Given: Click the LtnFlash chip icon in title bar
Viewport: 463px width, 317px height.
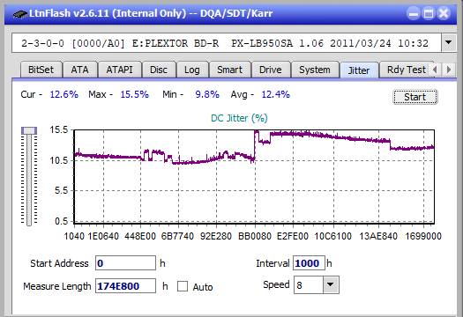Looking at the screenshot, I should click(x=20, y=13).
